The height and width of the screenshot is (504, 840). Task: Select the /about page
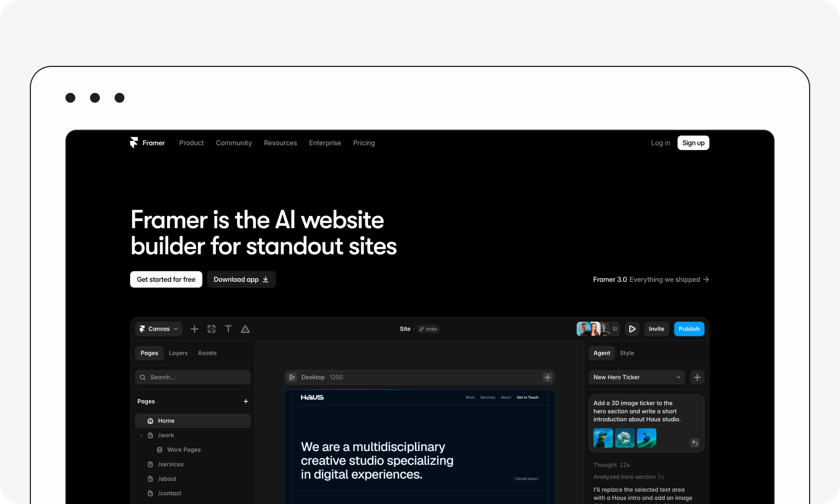(x=167, y=479)
